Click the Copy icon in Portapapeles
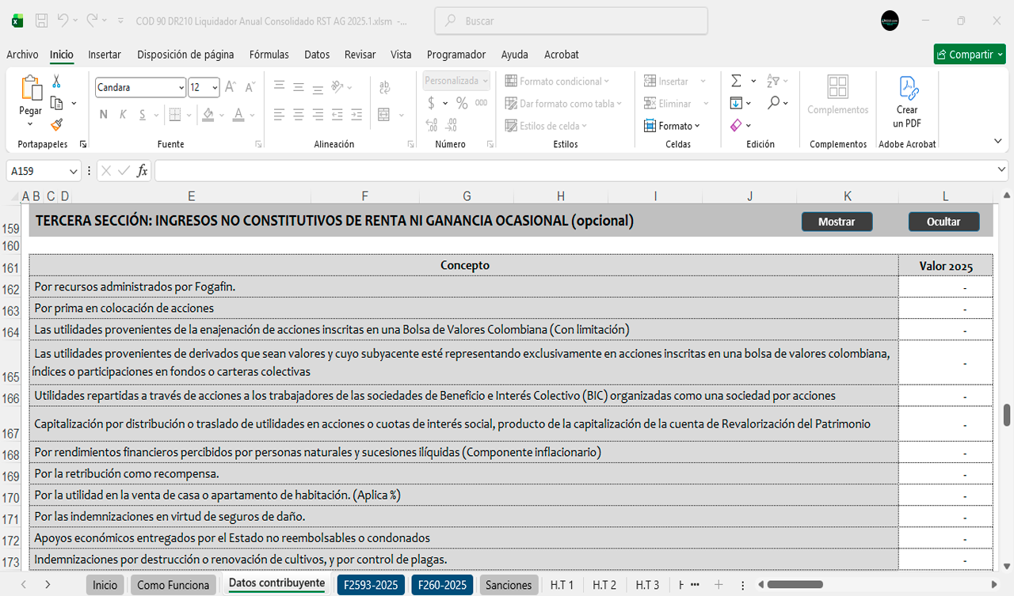Screen dimensions: 1014x596 (x=56, y=103)
